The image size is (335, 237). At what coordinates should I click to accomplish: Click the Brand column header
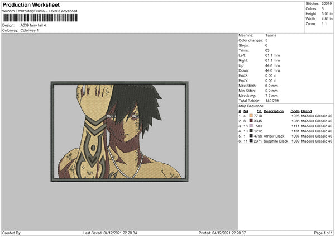[x=307, y=111]
